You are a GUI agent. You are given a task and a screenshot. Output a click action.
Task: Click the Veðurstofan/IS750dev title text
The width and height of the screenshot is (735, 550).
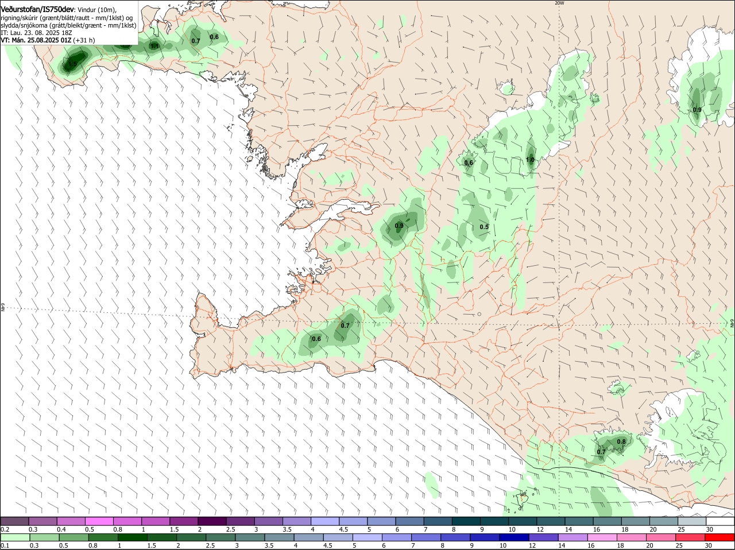[37, 9]
